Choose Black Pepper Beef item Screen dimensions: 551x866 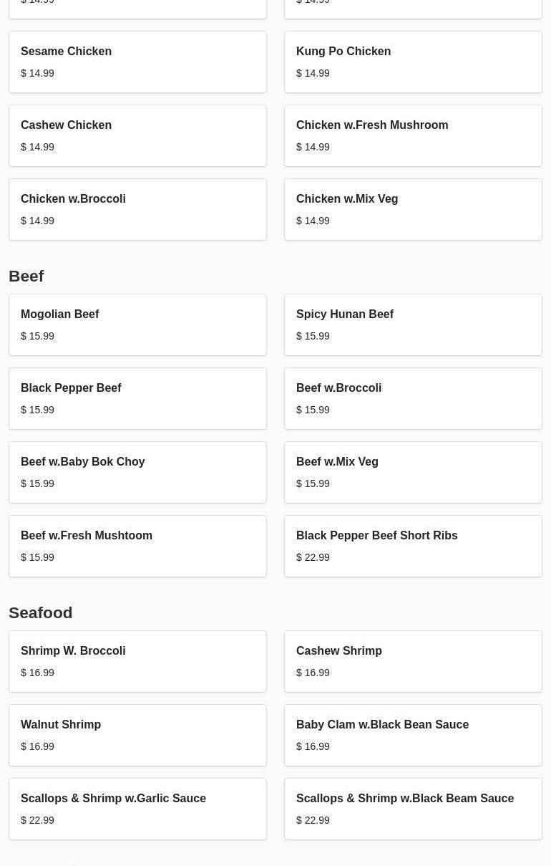(137, 398)
